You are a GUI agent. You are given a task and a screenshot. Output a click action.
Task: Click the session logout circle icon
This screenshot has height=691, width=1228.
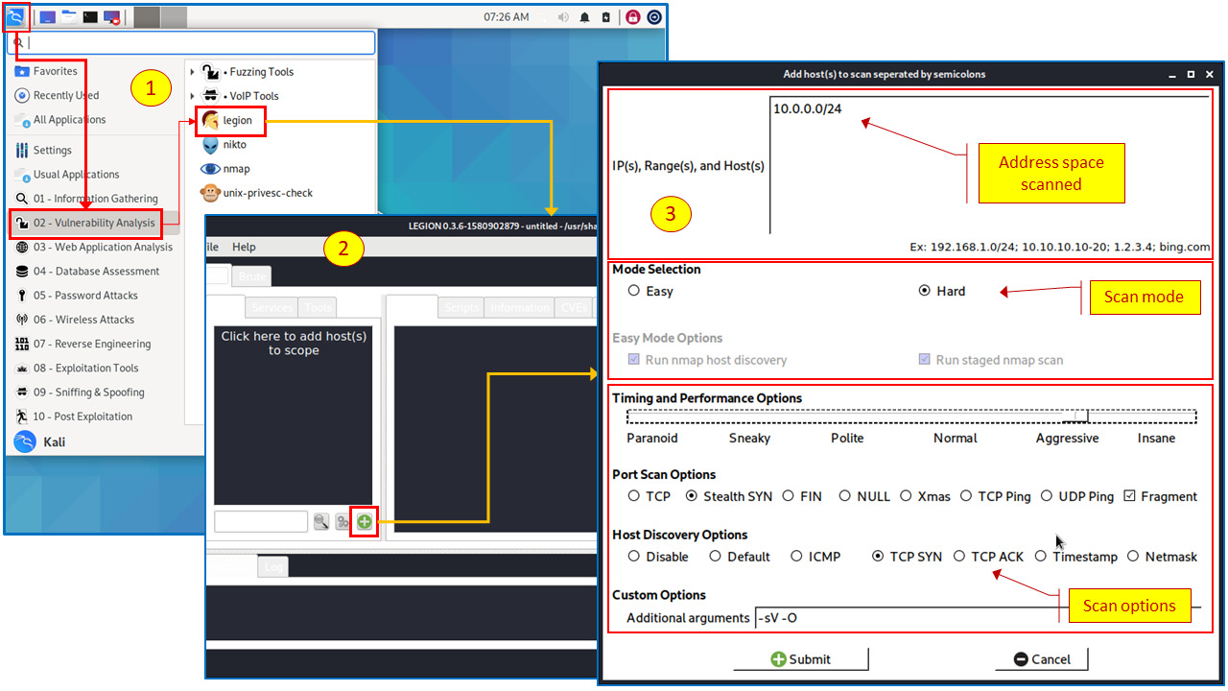[654, 17]
